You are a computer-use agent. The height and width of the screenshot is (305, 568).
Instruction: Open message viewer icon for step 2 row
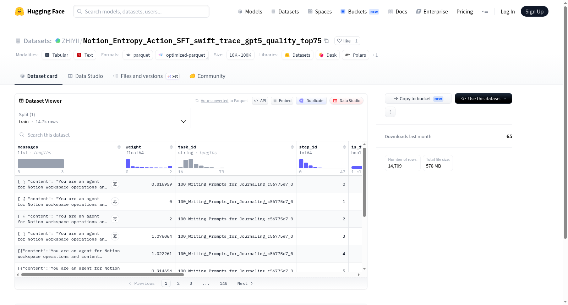115,219
